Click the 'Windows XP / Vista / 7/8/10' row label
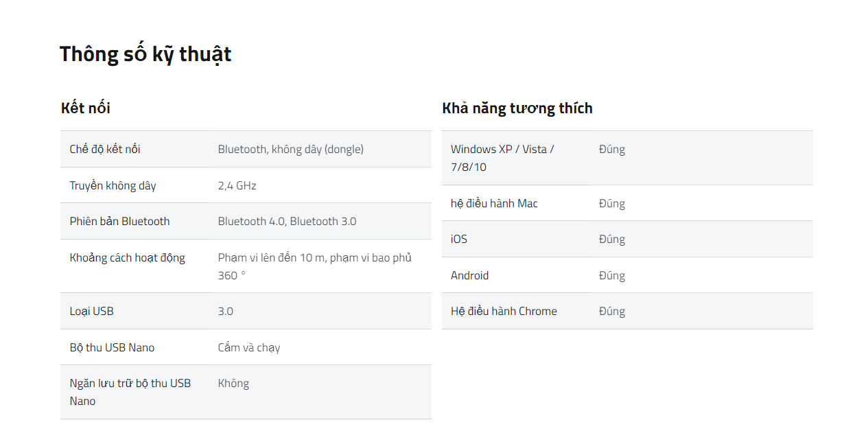Viewport: 844px width, 442px height. click(x=502, y=158)
